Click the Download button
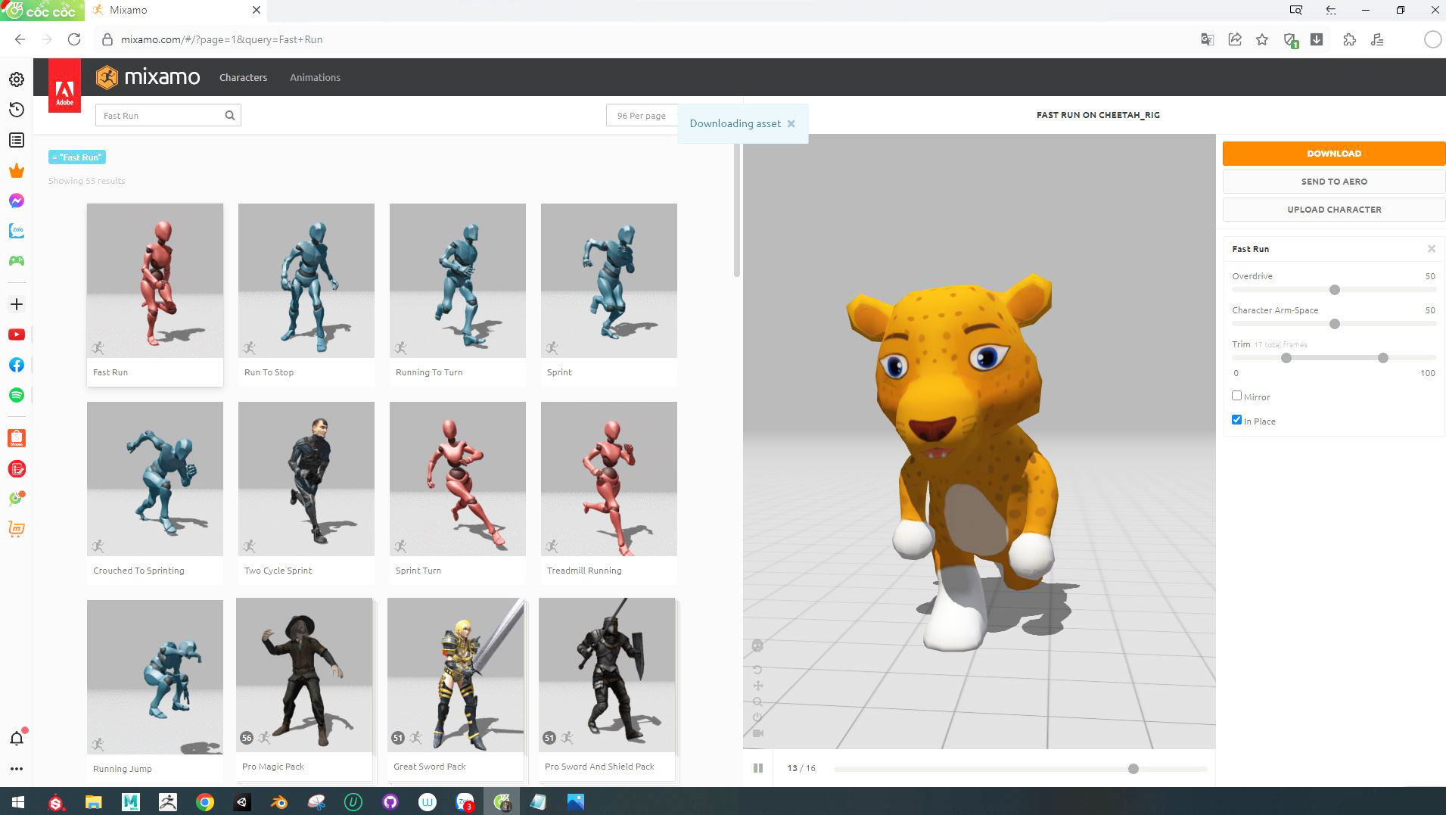The width and height of the screenshot is (1446, 815). pyautogui.click(x=1333, y=153)
